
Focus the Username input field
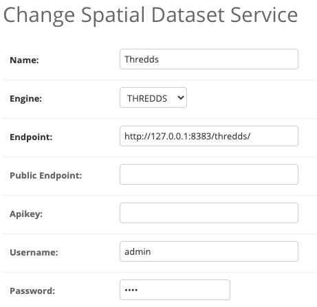(209, 251)
